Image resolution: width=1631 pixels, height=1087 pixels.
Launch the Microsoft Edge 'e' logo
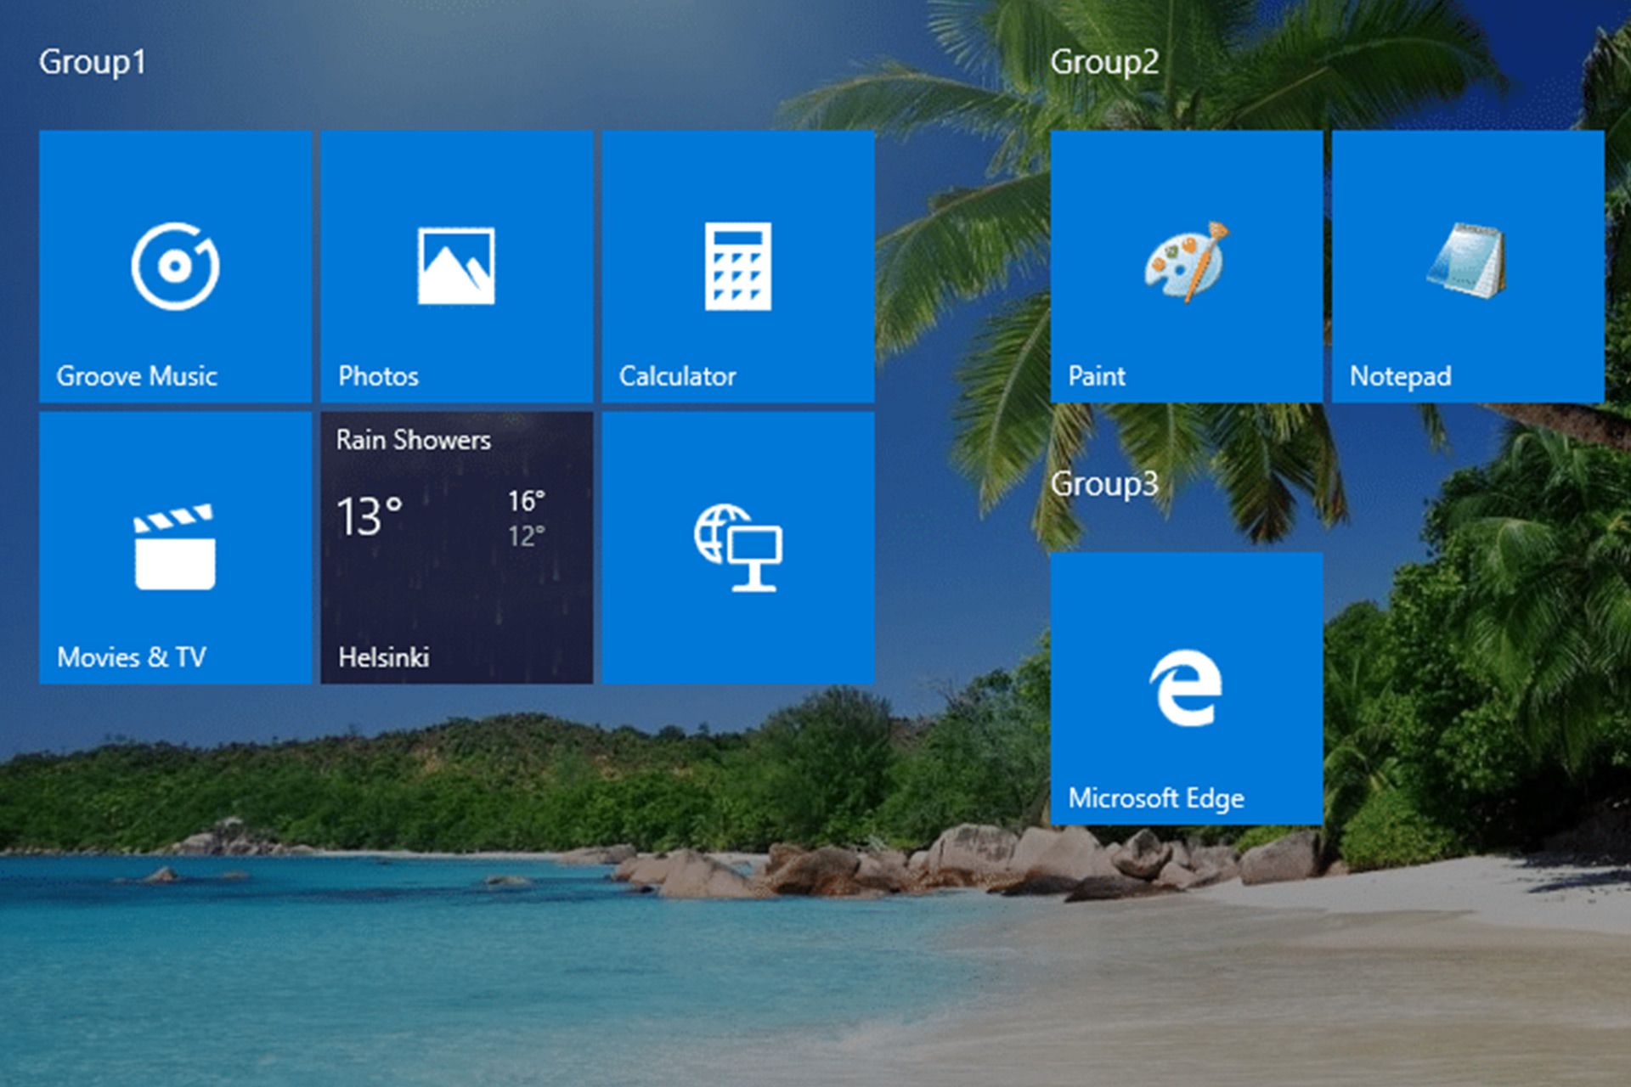tap(1186, 688)
